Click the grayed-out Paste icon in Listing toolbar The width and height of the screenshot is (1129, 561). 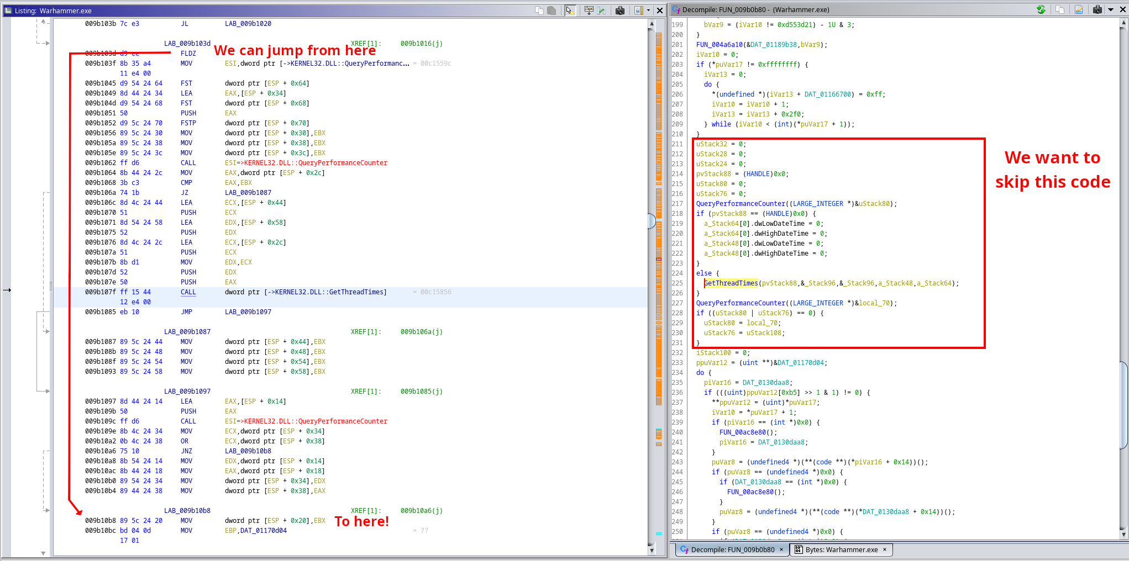pyautogui.click(x=553, y=9)
